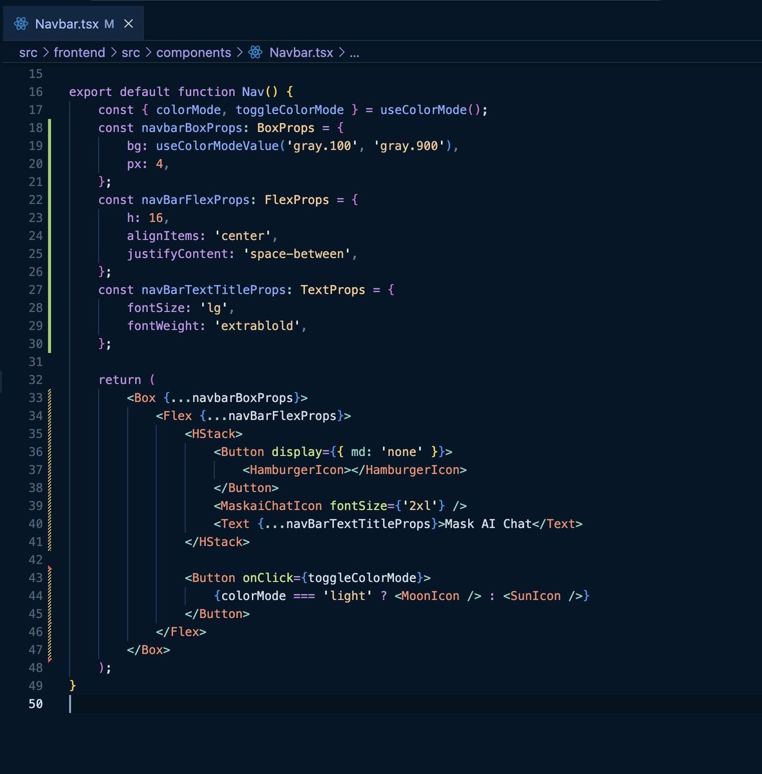Click line number 16 in gutter
The width and height of the screenshot is (762, 774).
click(x=36, y=92)
